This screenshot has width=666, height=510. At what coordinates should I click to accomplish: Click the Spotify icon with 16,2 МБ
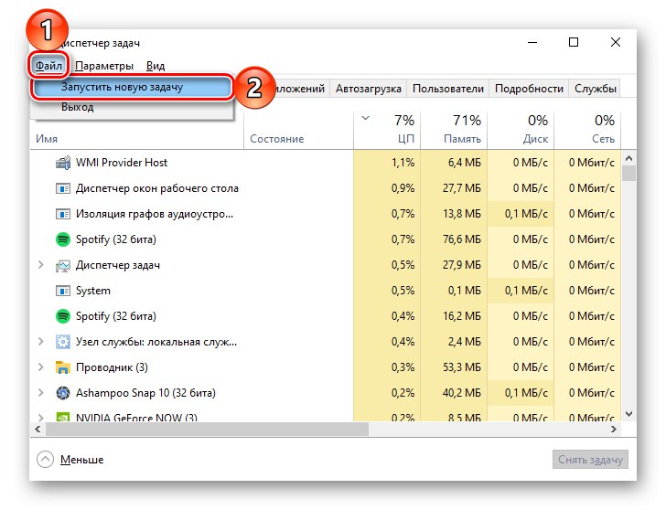coord(63,316)
